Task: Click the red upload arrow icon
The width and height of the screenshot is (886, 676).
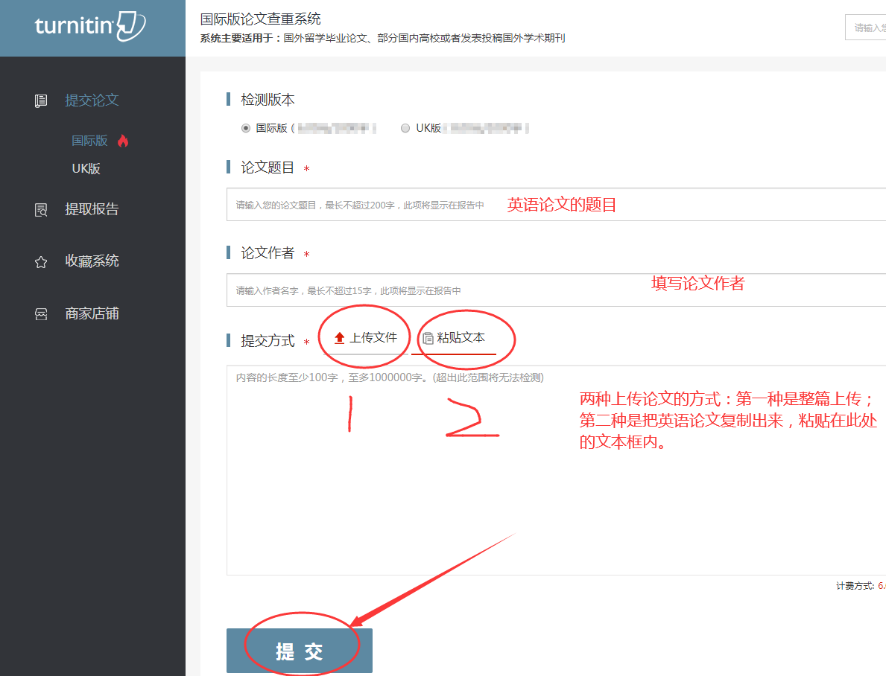Action: (x=339, y=338)
